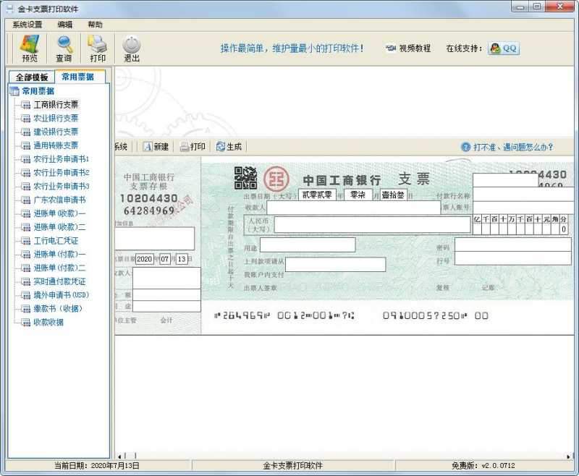579x476 pixels.
Task: Click the 用途 purpose input field
Action: [308, 245]
